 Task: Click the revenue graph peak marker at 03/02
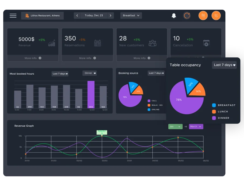click(102, 136)
